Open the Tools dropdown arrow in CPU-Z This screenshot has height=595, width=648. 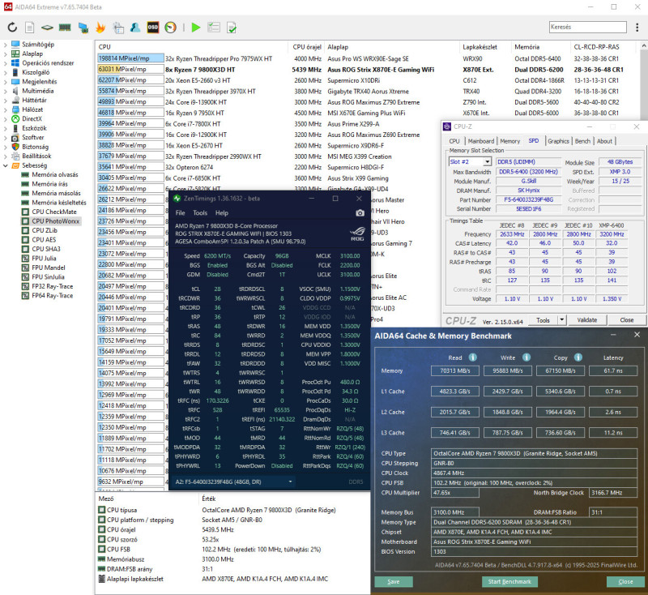pyautogui.click(x=561, y=319)
